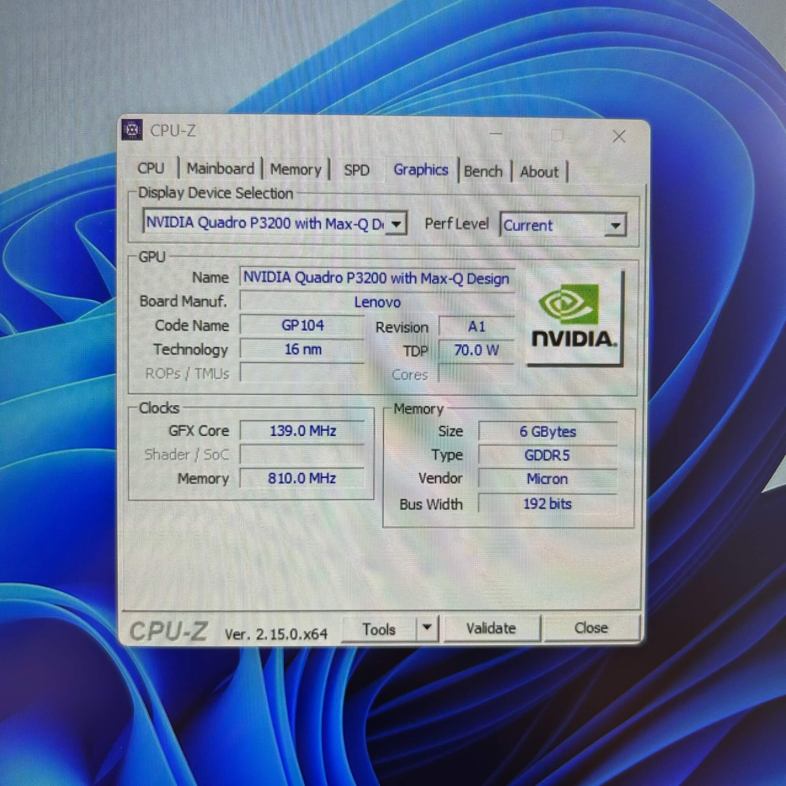This screenshot has height=786, width=786.
Task: Click the GFX Core 139.0 MHz value
Action: (x=302, y=431)
